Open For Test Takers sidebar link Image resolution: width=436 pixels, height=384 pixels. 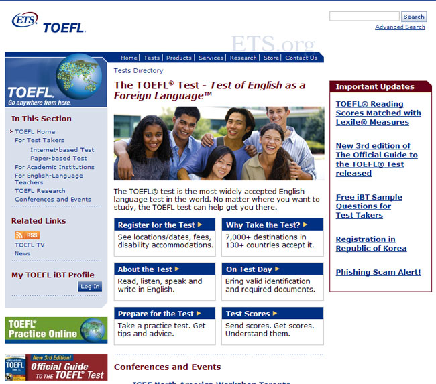[40, 140]
